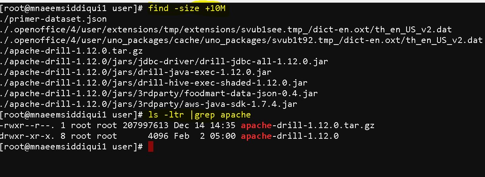Click the red apache text in directory listing
Screen dimensions: 485x177
coord(256,136)
